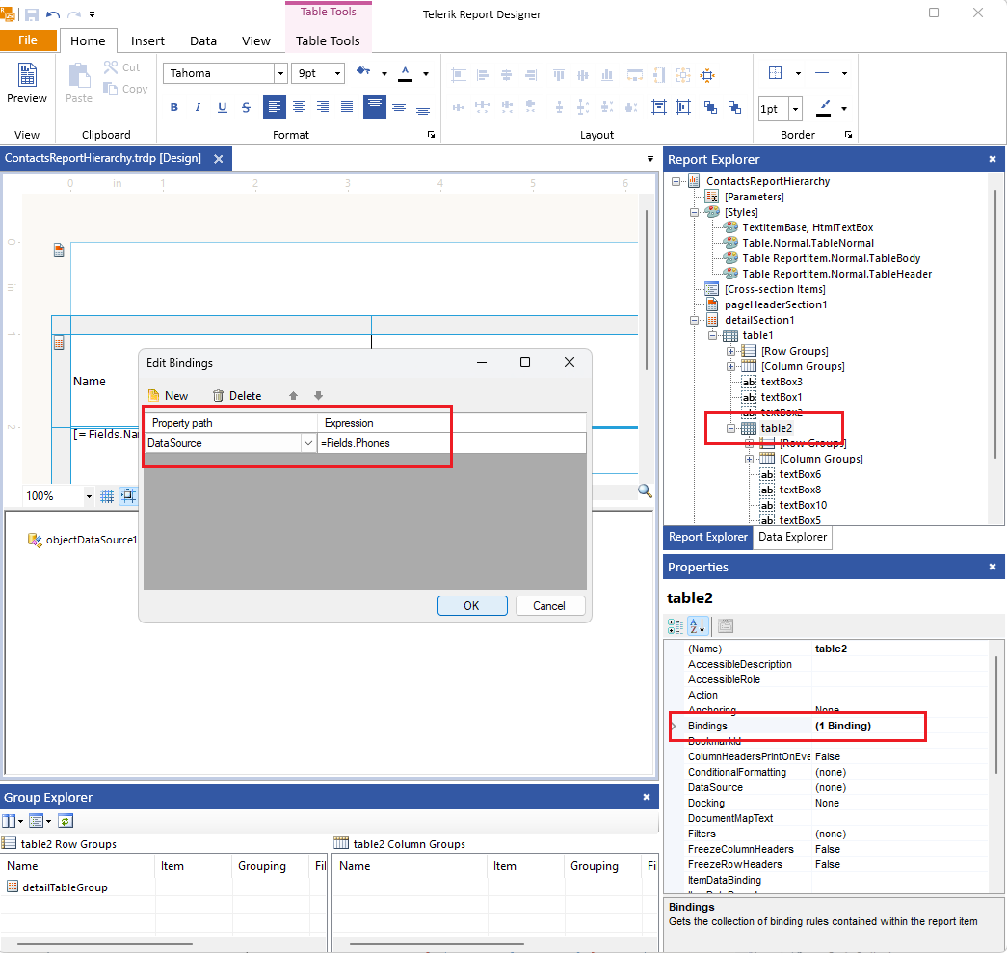
Task: Open the background fill color picker
Action: click(384, 74)
